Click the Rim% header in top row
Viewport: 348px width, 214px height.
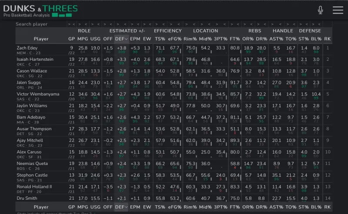pos(190,39)
